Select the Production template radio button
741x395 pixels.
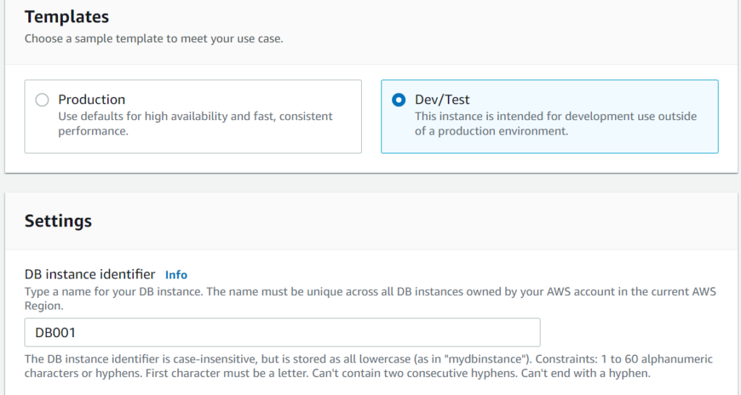(x=42, y=100)
